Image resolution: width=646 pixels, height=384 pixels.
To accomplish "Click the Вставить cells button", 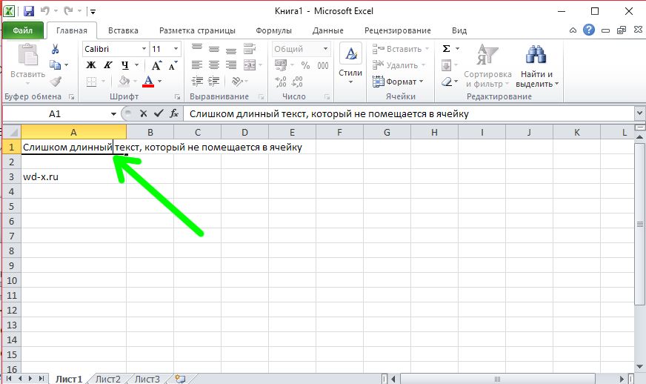I will pos(400,49).
